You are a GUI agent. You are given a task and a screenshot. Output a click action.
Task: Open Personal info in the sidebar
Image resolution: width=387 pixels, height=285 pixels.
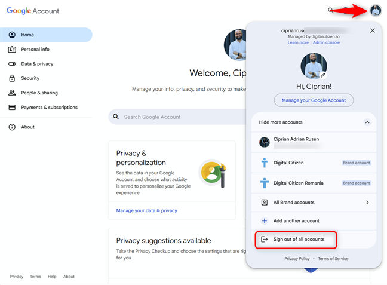click(x=35, y=50)
